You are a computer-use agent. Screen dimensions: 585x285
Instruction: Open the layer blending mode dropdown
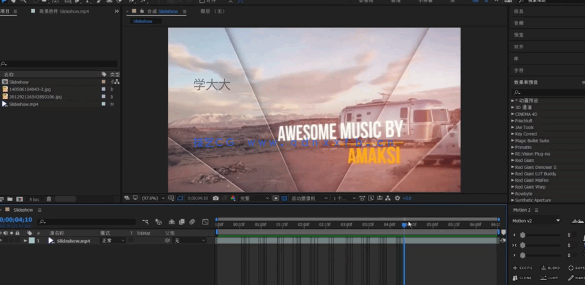(x=113, y=241)
